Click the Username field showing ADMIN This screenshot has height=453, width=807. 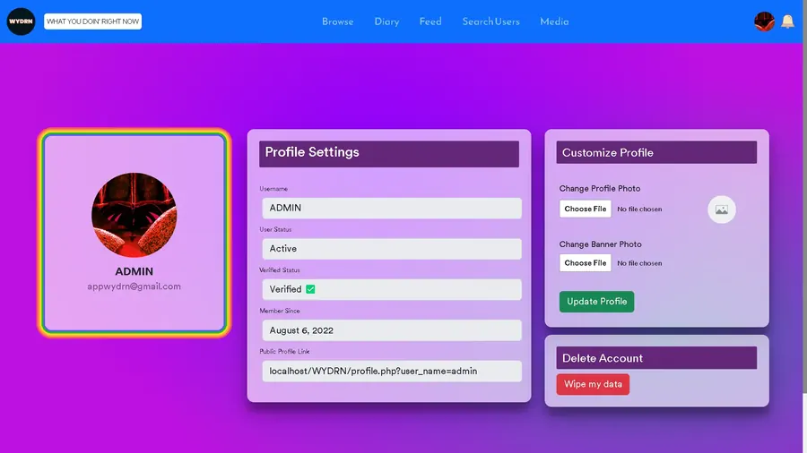tap(392, 208)
